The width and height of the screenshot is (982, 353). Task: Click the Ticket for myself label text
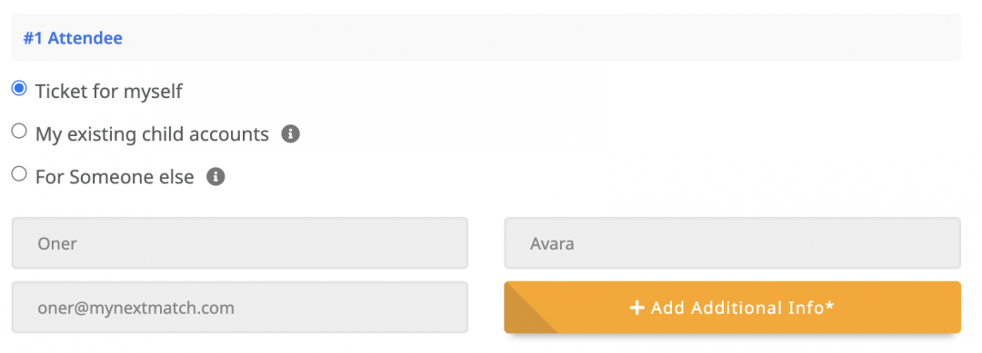coord(109,92)
